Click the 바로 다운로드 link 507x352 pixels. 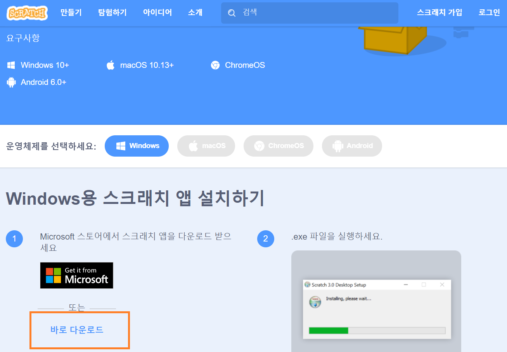(77, 330)
